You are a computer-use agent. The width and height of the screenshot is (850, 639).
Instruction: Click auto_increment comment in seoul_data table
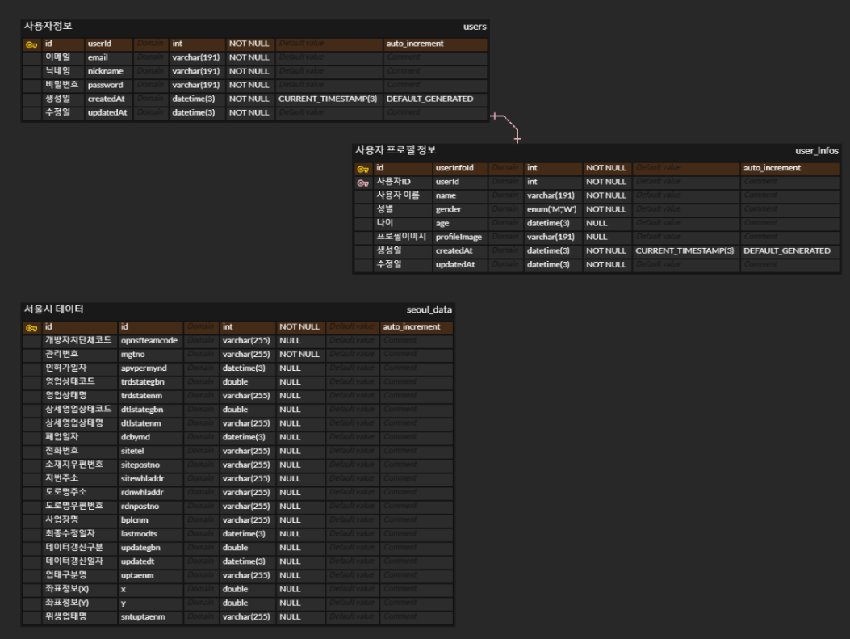click(416, 327)
